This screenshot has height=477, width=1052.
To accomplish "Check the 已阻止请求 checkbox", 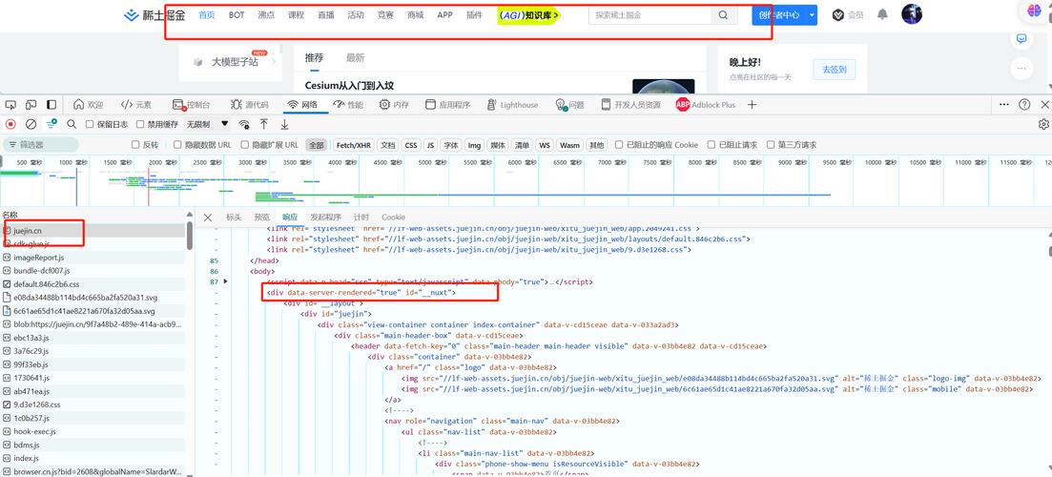I will point(712,144).
